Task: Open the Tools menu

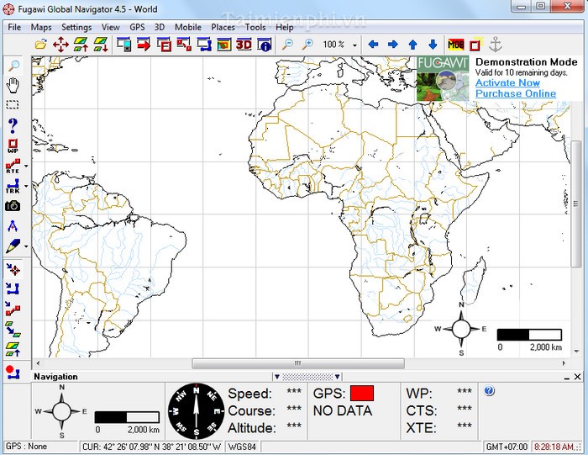Action: click(x=255, y=27)
